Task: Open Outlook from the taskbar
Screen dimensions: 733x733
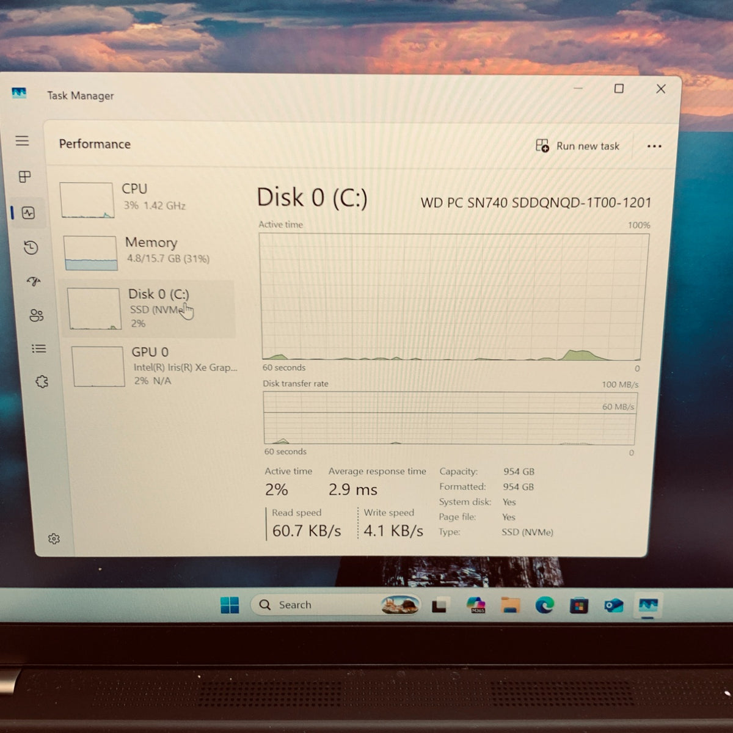Action: point(613,605)
